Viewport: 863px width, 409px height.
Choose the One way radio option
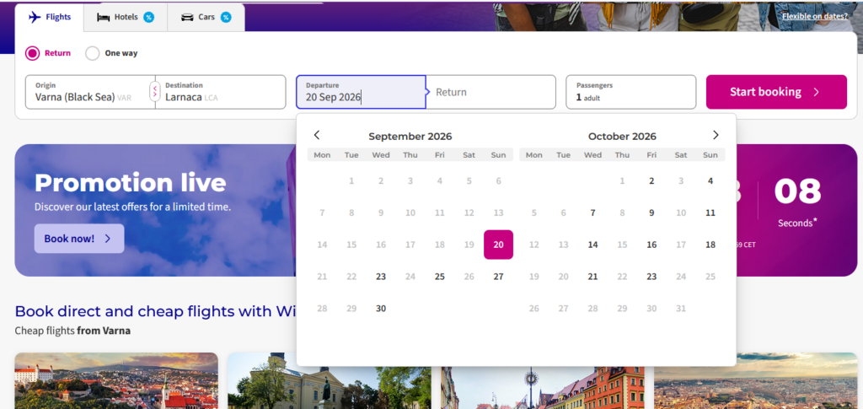click(x=93, y=53)
